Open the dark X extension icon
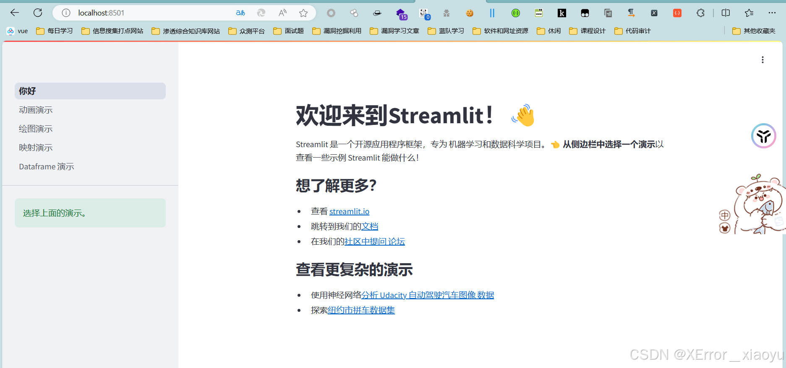The image size is (786, 368). tap(654, 13)
